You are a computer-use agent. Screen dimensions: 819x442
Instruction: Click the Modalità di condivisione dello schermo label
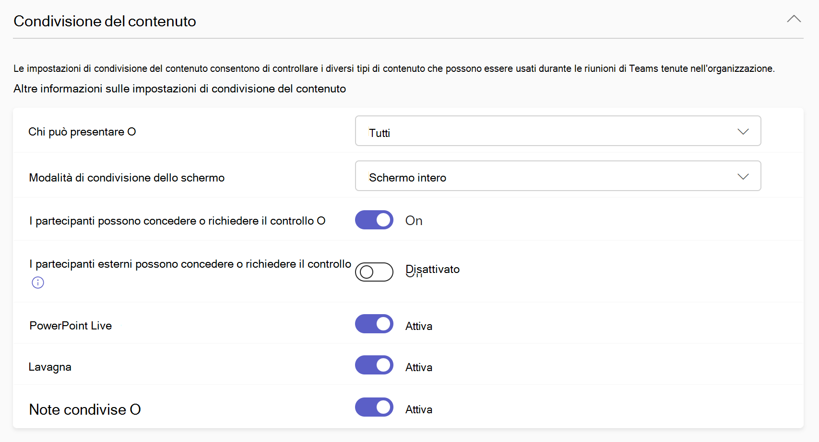click(127, 178)
